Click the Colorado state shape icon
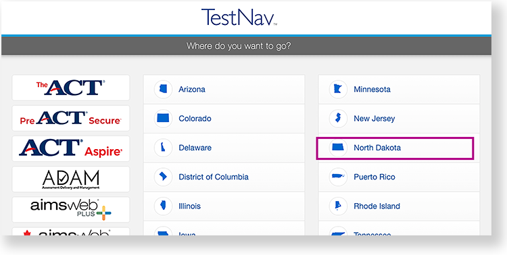 click(164, 119)
